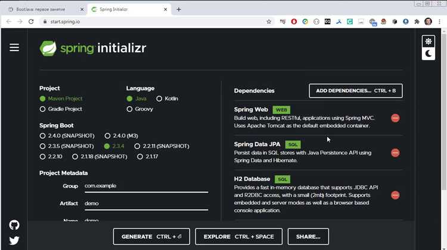Edit the Group input field
Viewport: 447px width, 250px height.
click(x=146, y=186)
